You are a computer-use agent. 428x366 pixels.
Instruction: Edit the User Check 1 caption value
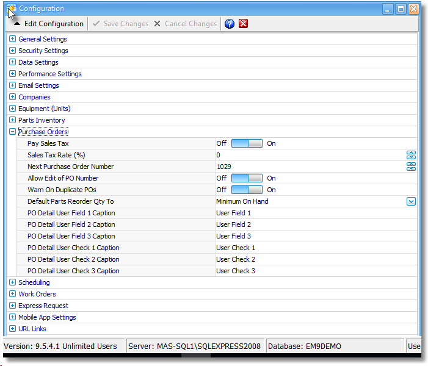(x=316, y=248)
